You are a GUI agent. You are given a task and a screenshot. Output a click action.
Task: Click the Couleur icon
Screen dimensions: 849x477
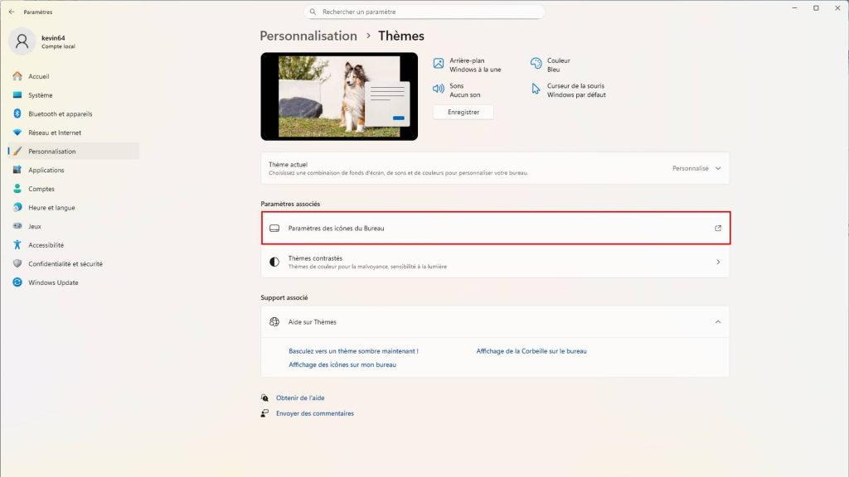pyautogui.click(x=537, y=63)
